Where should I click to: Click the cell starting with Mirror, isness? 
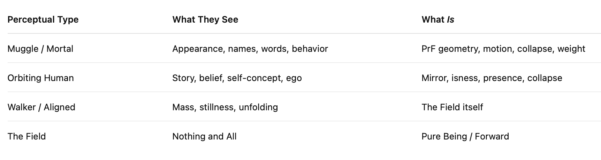[492, 78]
